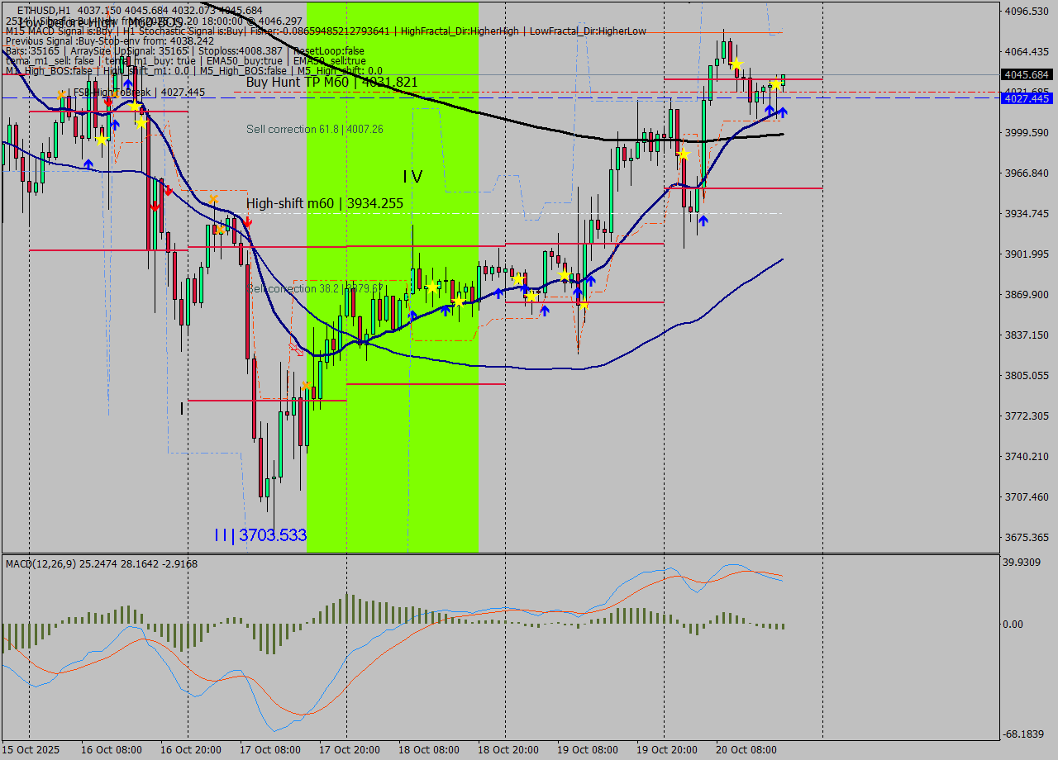Image resolution: width=1058 pixels, height=760 pixels.
Task: Select the High-shift m60 3934.255 label
Action: [x=324, y=203]
